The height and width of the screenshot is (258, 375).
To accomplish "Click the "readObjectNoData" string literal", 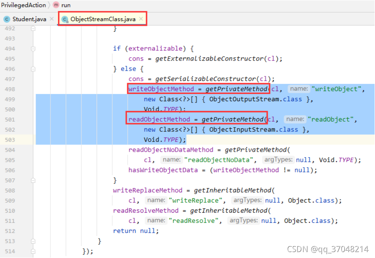I will [219, 160].
